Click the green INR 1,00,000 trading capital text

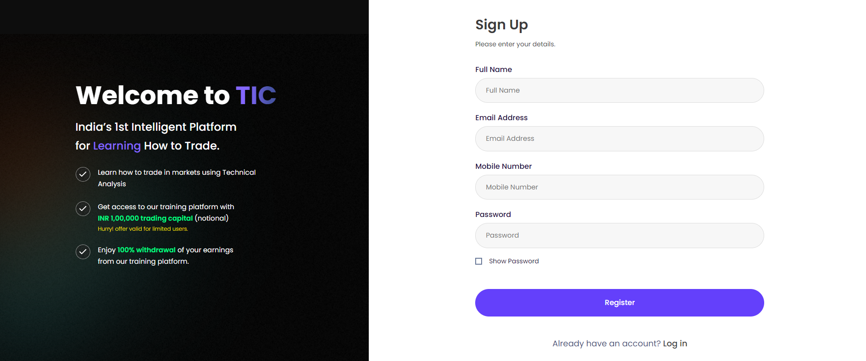(145, 218)
